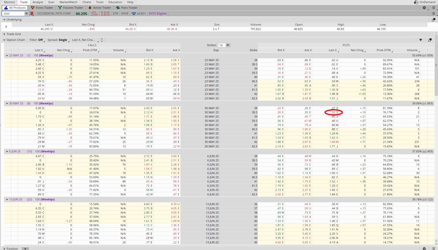Select the All Products sub-tab
Viewport: 438px width, 250px height.
tap(15, 8)
